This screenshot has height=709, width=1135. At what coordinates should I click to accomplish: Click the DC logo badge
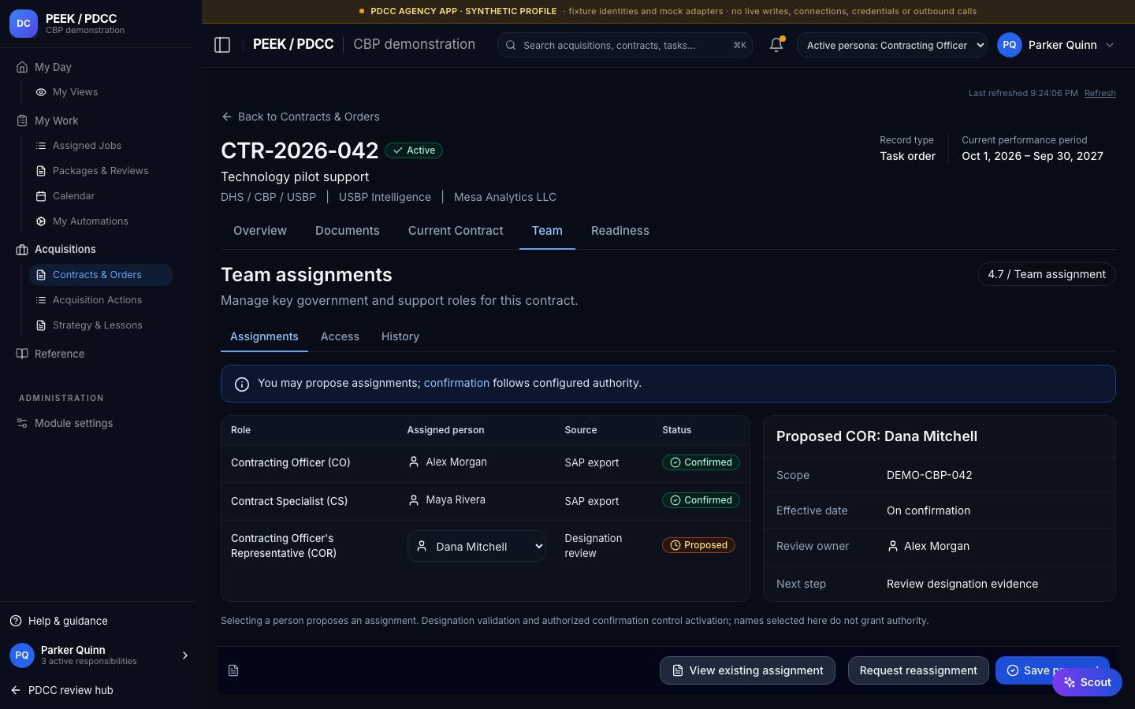(24, 24)
